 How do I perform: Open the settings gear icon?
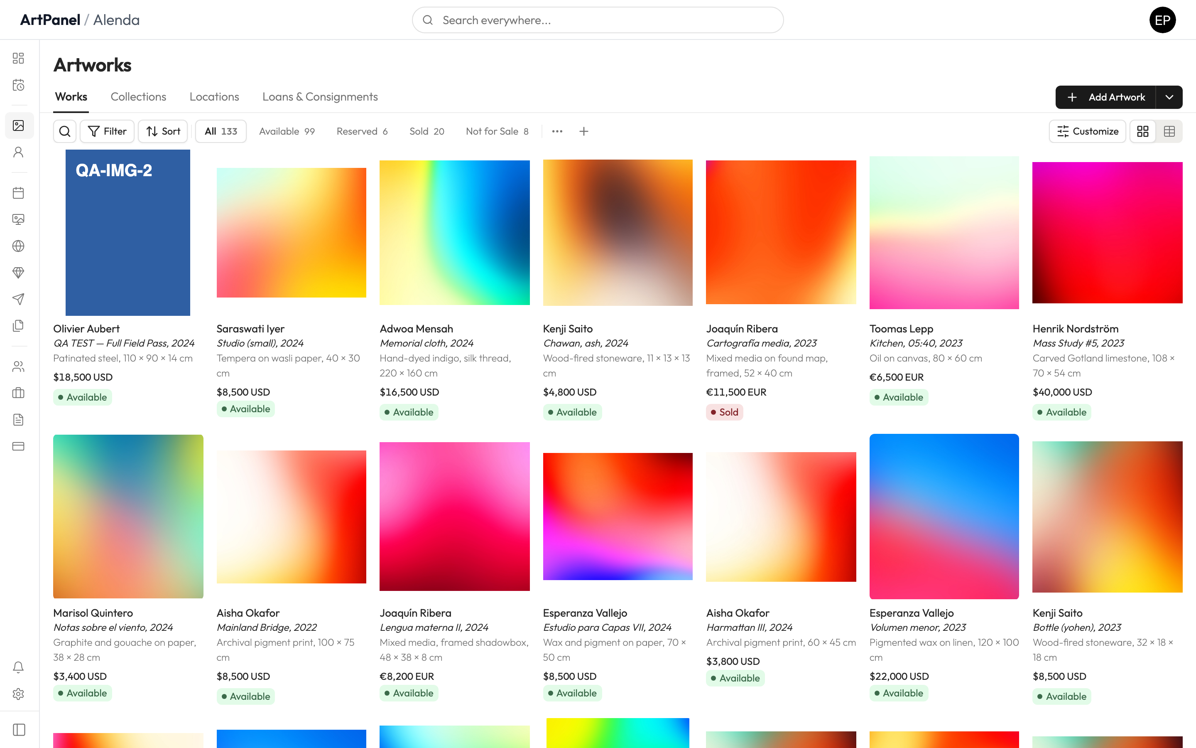coord(18,694)
